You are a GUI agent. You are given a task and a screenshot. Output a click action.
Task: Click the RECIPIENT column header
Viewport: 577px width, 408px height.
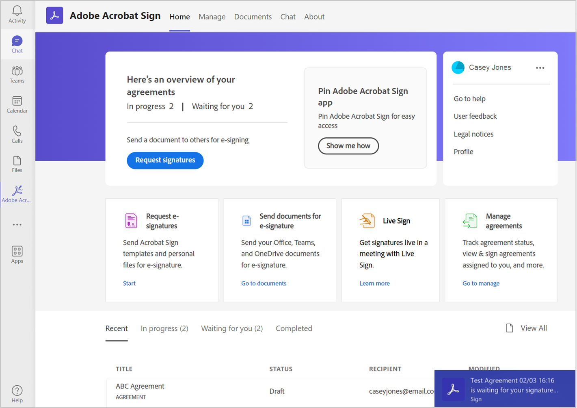[x=385, y=369]
